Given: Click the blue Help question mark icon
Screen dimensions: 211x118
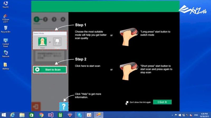Looking at the screenshot, I should pyautogui.click(x=64, y=106).
